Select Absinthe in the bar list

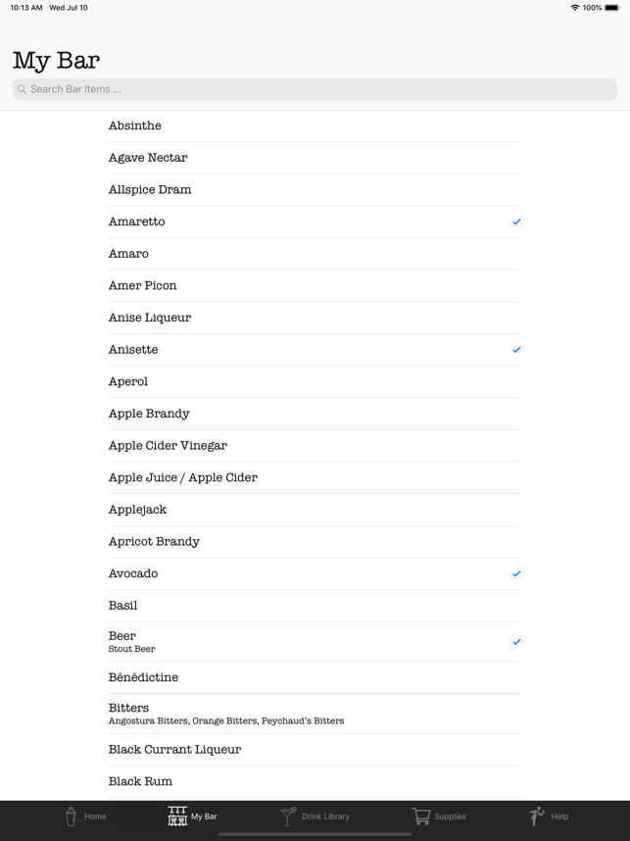coord(315,125)
